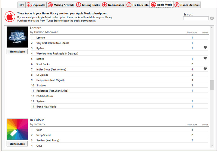
Task: Select the track "Brand New World"
Action: pos(119,107)
